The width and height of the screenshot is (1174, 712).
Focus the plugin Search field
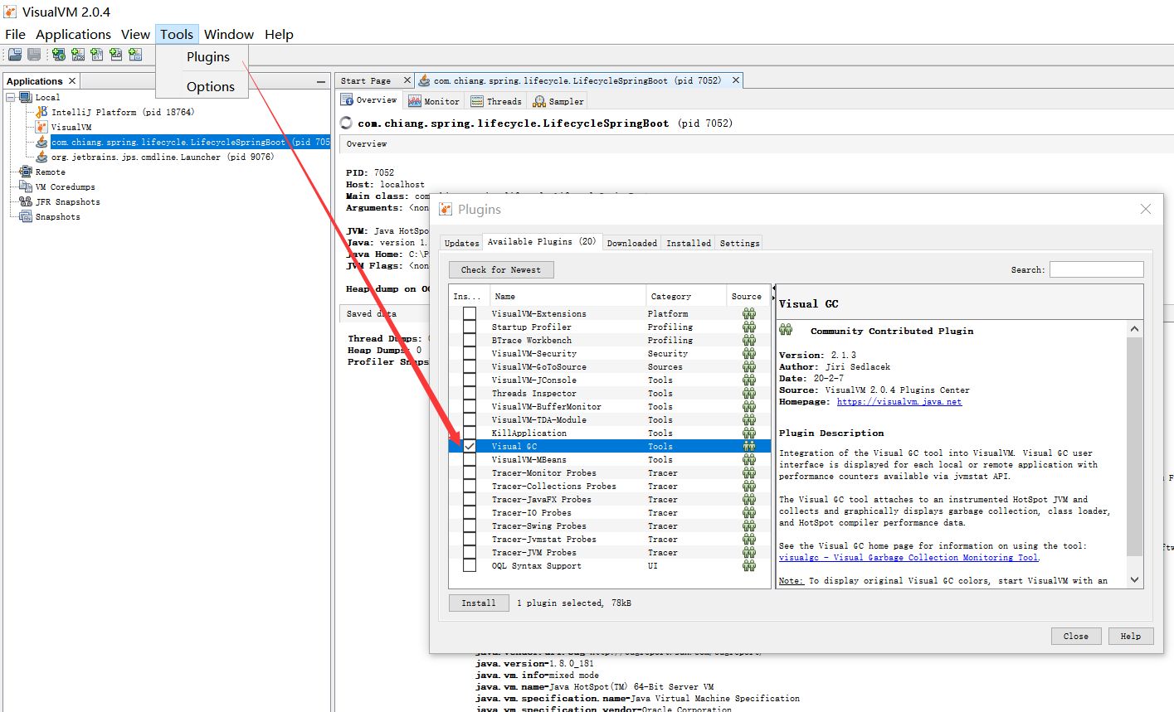tap(1097, 269)
